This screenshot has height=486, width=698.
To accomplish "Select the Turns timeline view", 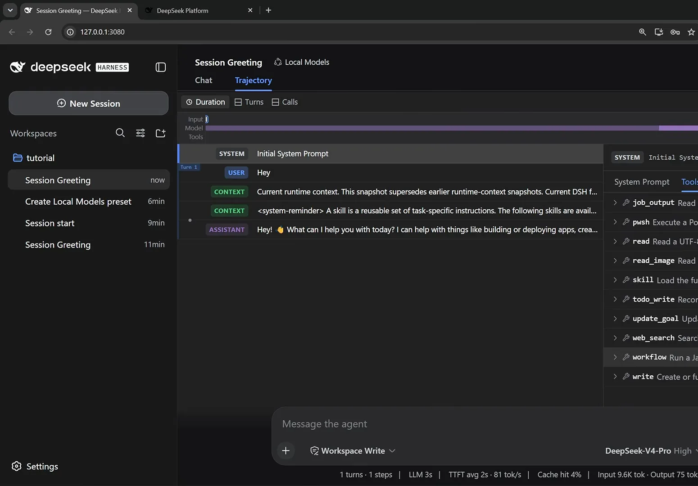I will click(249, 102).
